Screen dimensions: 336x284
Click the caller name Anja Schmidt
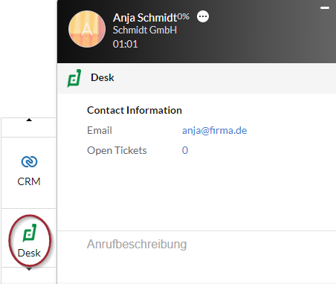[145, 18]
